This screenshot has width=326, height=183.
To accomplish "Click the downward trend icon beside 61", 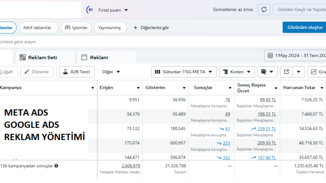I will 221,129.
